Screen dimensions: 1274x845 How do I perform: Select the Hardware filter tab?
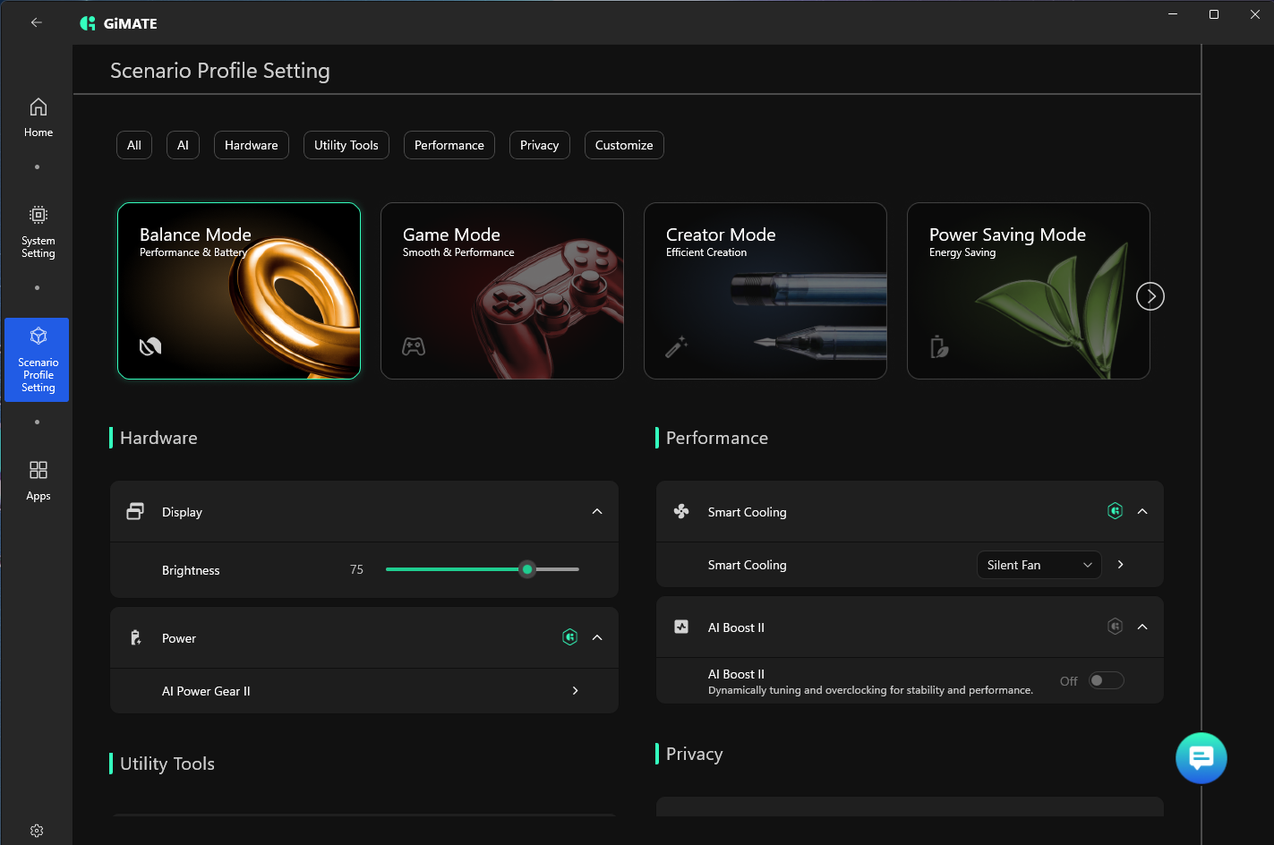251,145
